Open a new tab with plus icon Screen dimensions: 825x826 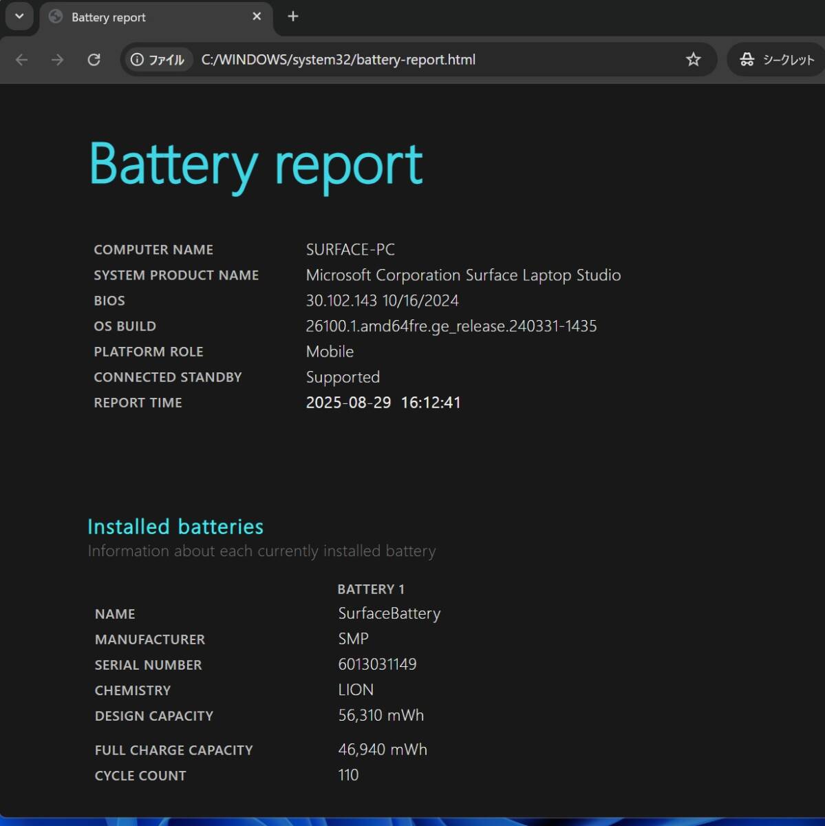point(293,17)
